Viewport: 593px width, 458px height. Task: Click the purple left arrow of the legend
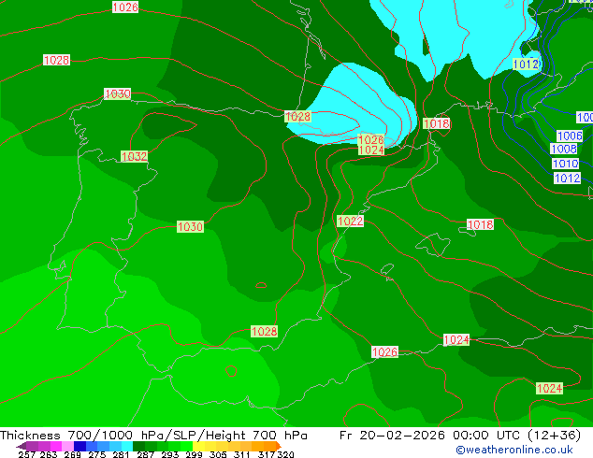pyautogui.click(x=22, y=447)
